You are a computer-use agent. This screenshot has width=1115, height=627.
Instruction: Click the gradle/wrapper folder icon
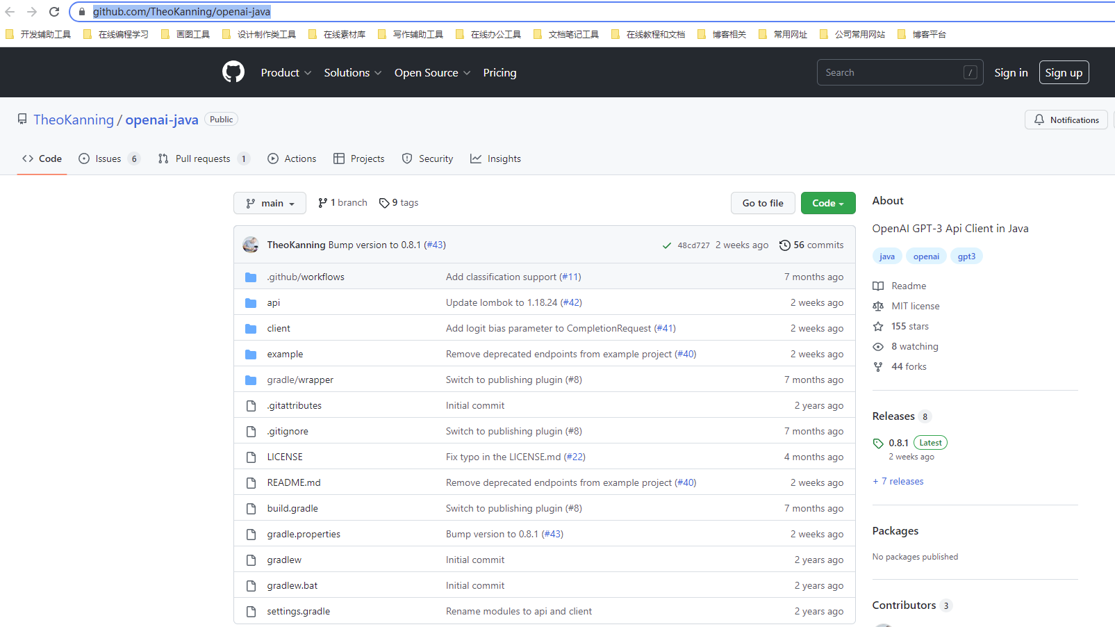[251, 380]
